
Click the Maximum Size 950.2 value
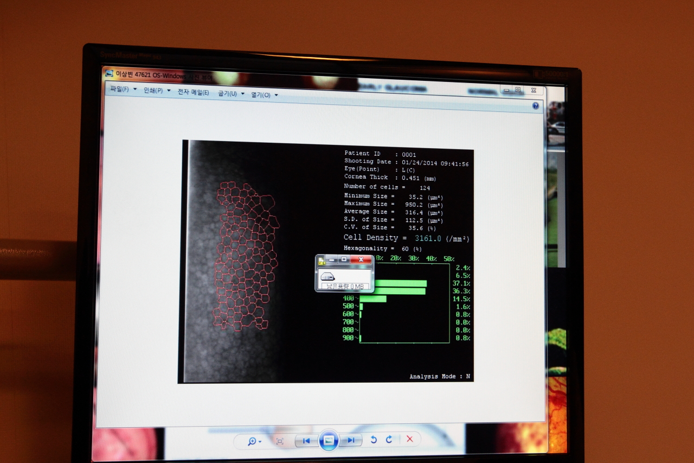coord(414,205)
